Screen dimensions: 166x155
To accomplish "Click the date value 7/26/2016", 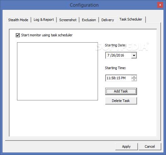I will click(116, 55).
